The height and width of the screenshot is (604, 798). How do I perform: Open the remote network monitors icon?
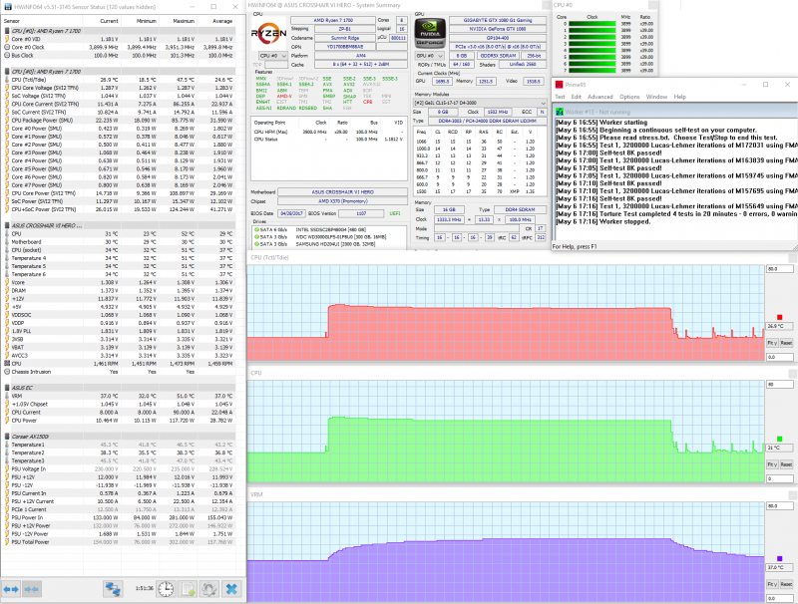point(113,589)
